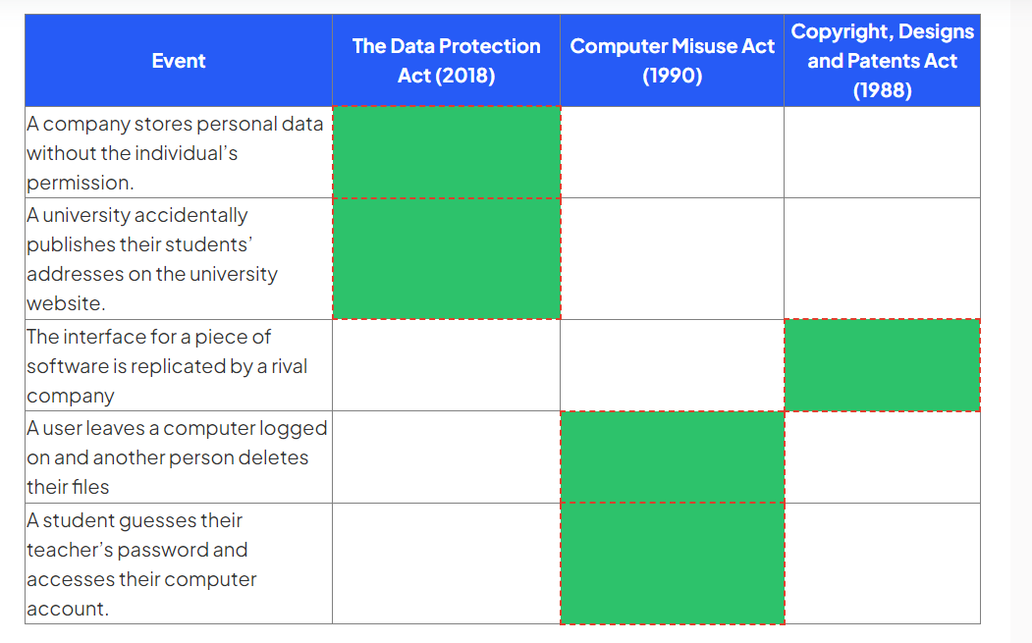
Task: Click the Event column header
Action: 179,61
